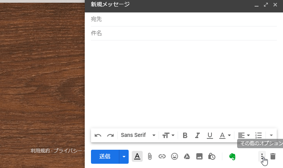Open the プライバシー privacy link
This screenshot has height=168, width=283.
coord(68,150)
